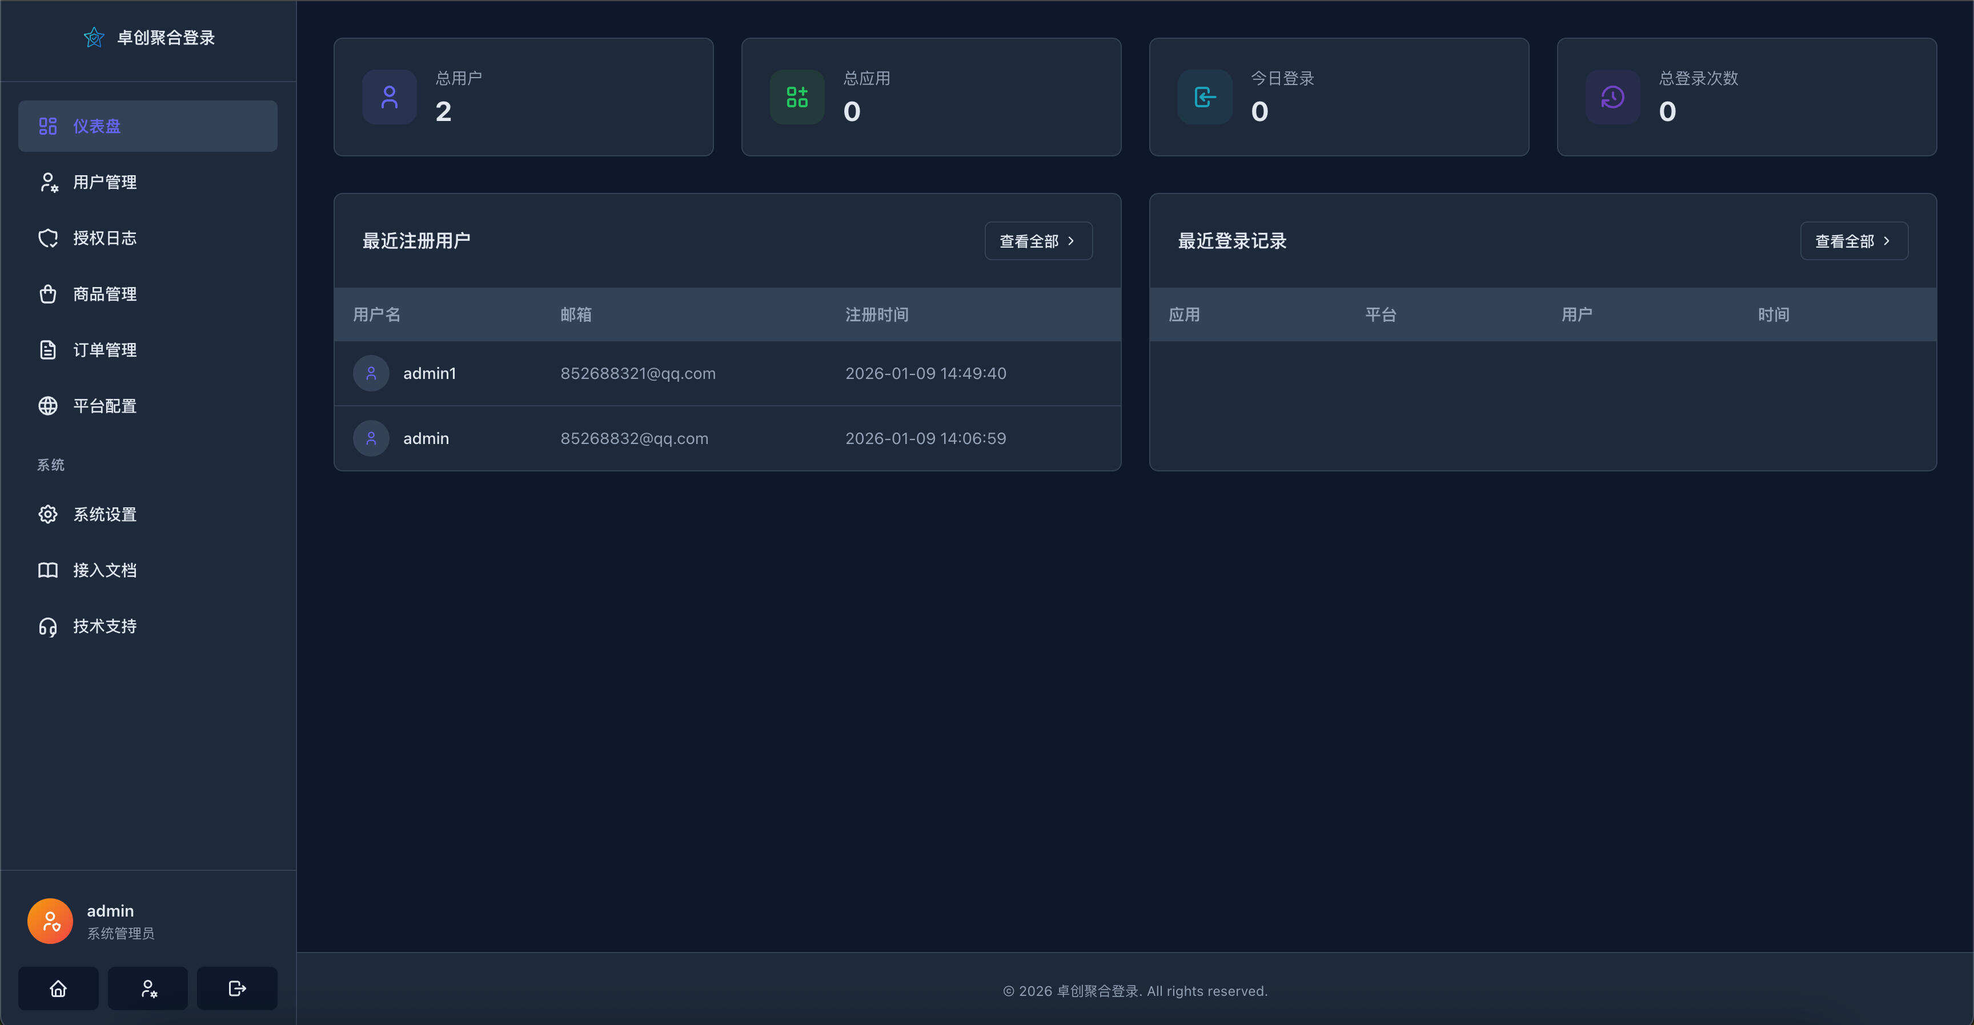
Task: Open 商品管理 in sidebar
Action: [105, 294]
